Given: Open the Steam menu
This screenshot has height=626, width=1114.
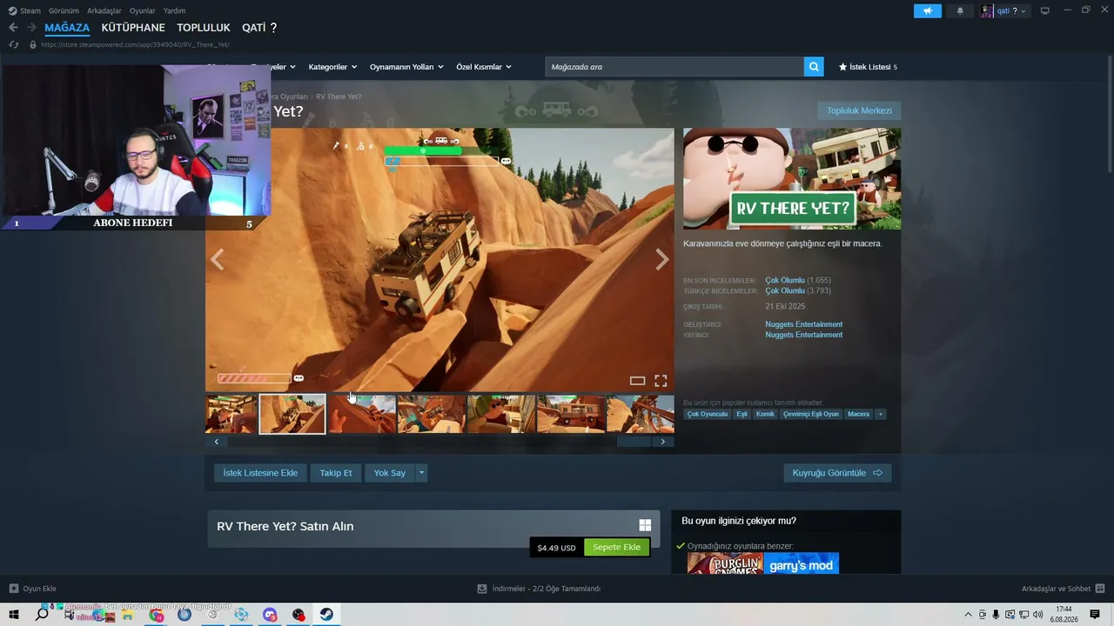Looking at the screenshot, I should point(30,10).
